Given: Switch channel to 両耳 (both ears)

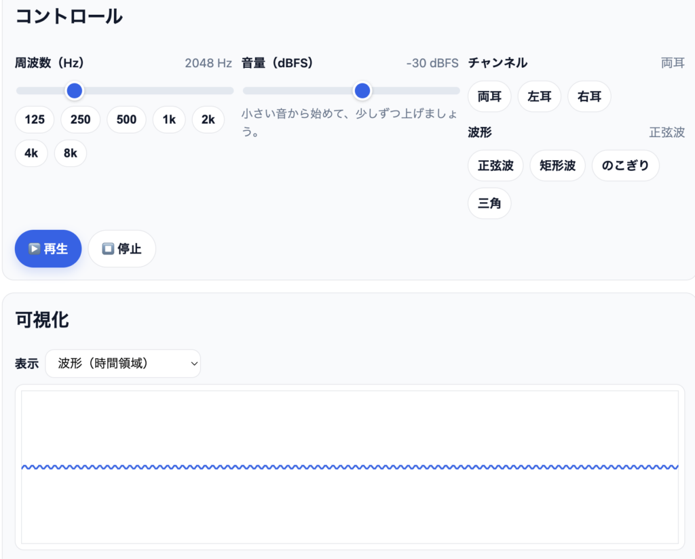Looking at the screenshot, I should coord(489,96).
